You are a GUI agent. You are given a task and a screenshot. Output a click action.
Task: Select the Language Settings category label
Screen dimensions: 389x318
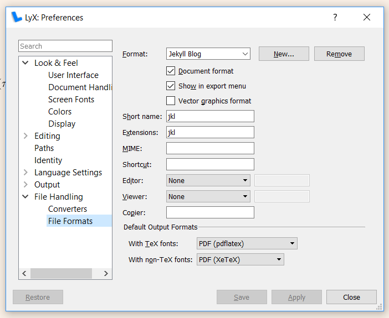(68, 173)
